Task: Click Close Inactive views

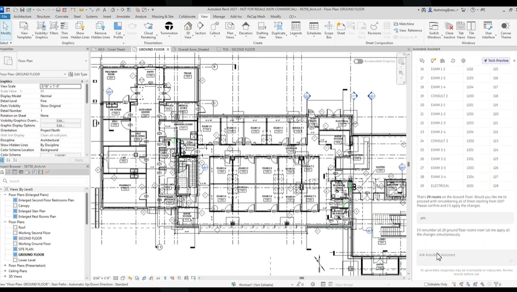Action: click(x=449, y=30)
